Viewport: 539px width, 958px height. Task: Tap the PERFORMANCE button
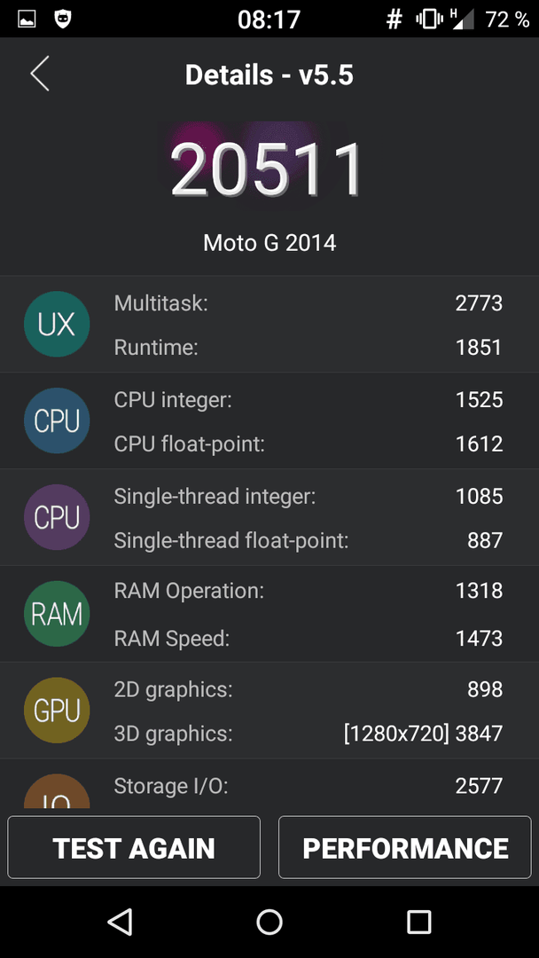tap(405, 847)
